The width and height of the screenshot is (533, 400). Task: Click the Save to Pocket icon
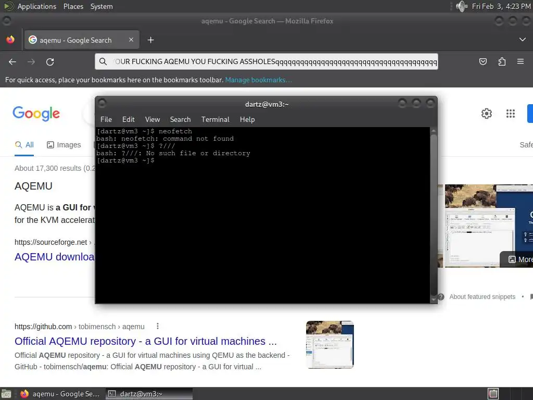[x=483, y=61]
